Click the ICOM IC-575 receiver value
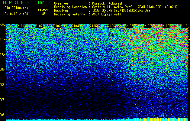The width and height of the screenshot is (190, 121). pyautogui.click(x=121, y=11)
